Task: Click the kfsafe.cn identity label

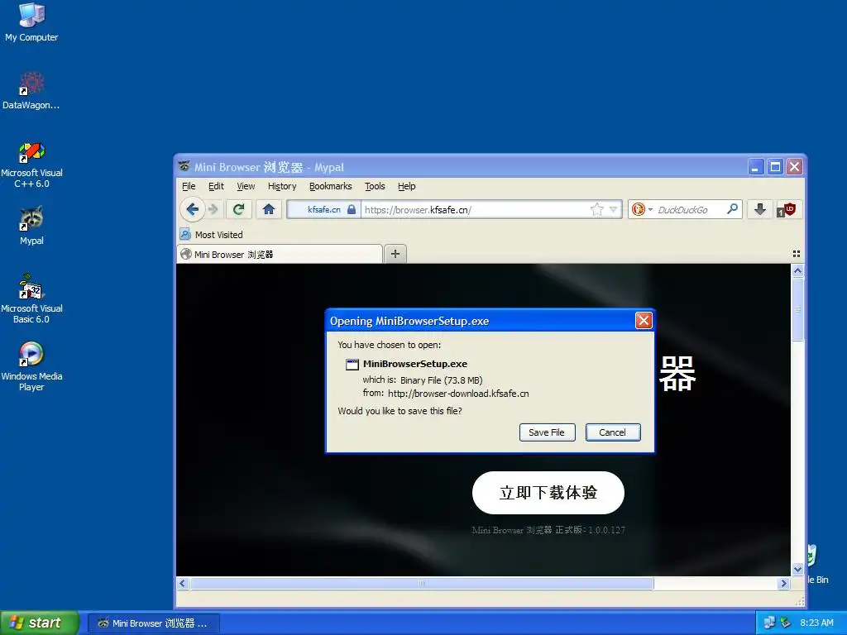Action: pos(324,209)
